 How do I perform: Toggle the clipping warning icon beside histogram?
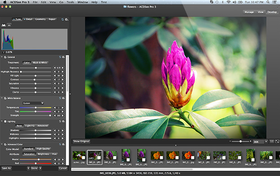tap(9, 25)
